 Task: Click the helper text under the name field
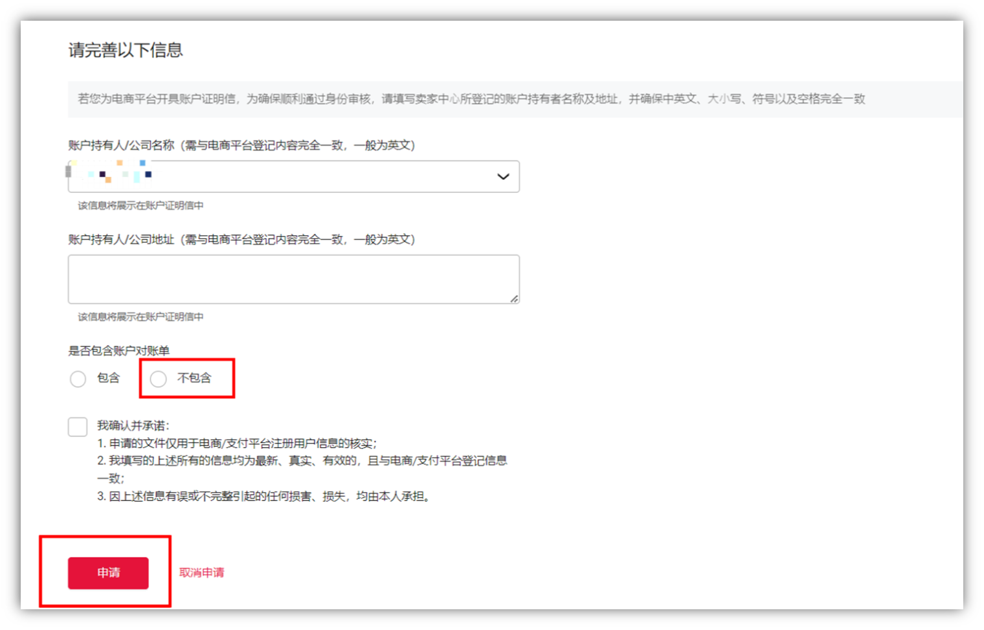(x=140, y=204)
